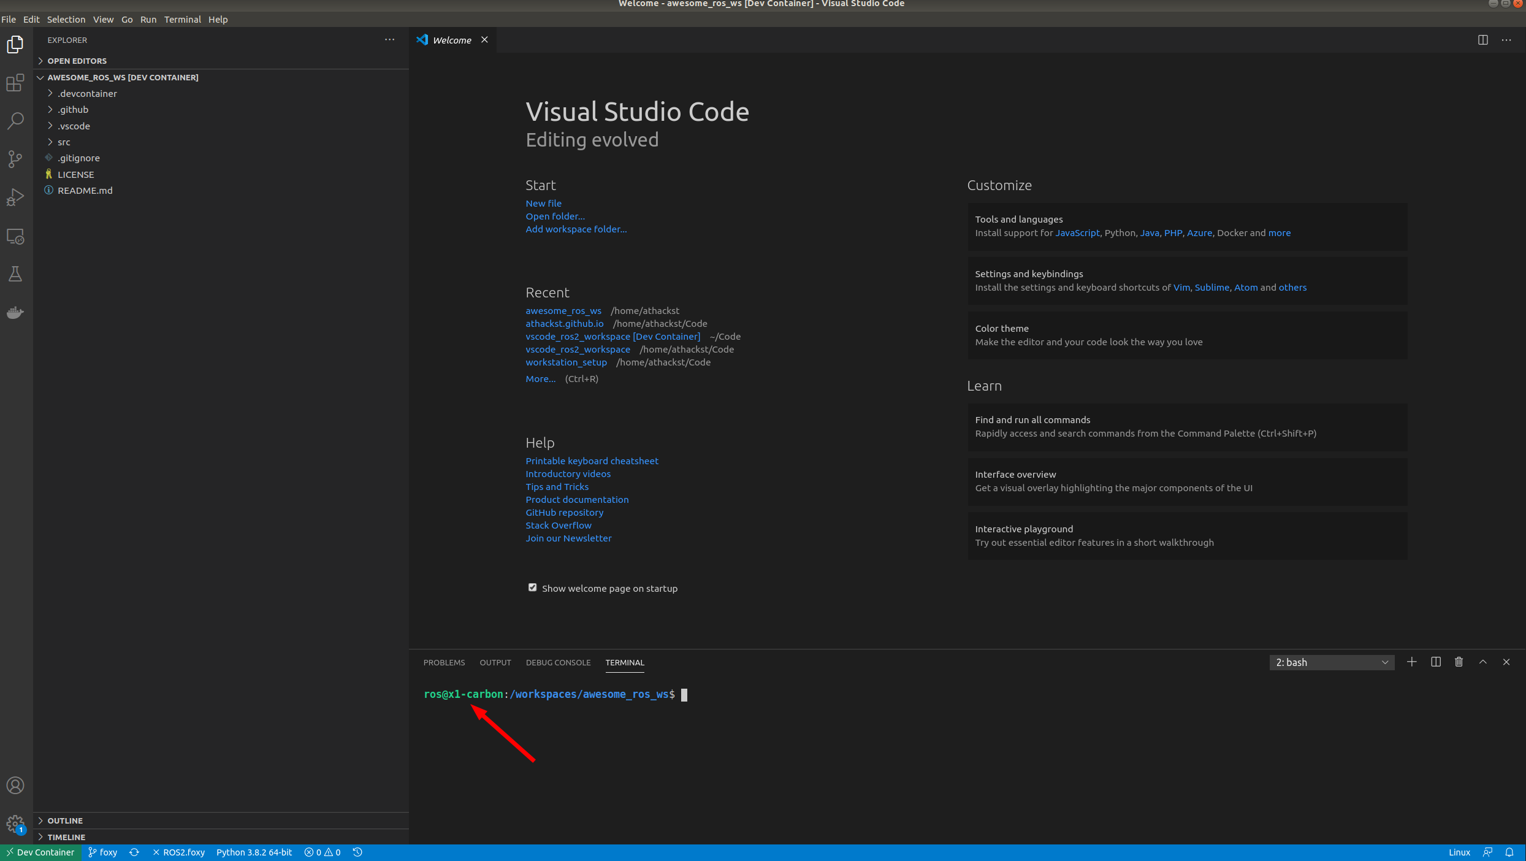Image resolution: width=1526 pixels, height=861 pixels.
Task: Open Run and Debug view icon
Action: click(x=15, y=197)
